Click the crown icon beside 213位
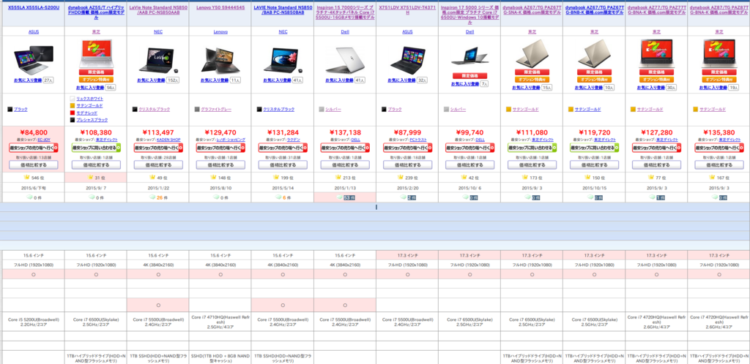Image resolution: width=750 pixels, height=364 pixels. tap(338, 178)
